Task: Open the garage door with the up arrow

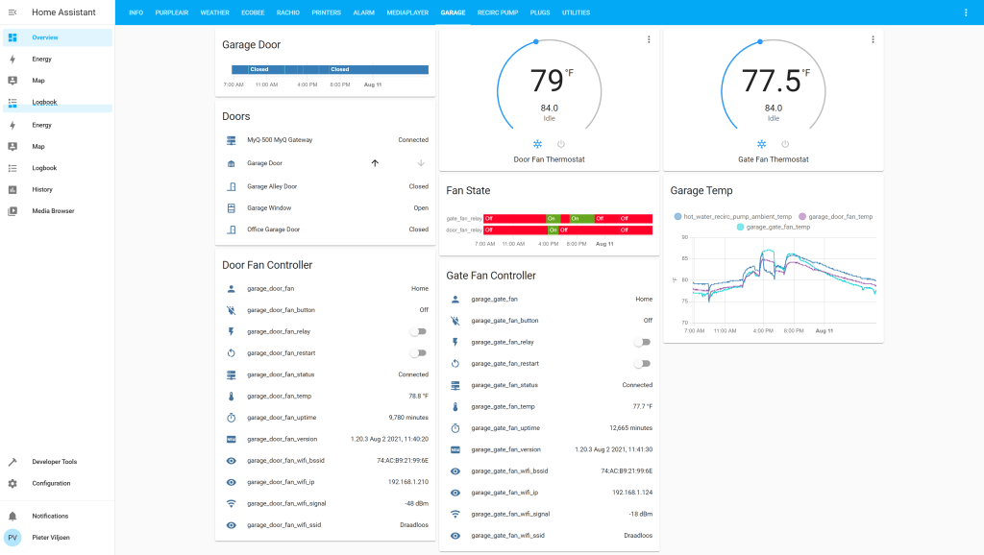Action: pyautogui.click(x=375, y=163)
